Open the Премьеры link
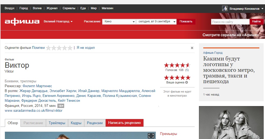The image size is (265, 139). click(x=168, y=134)
